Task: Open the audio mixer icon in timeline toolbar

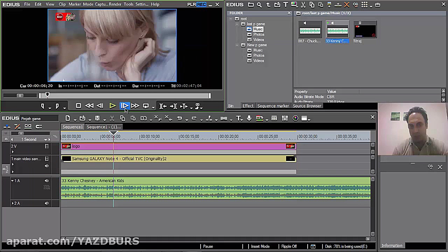Action: click(x=285, y=119)
